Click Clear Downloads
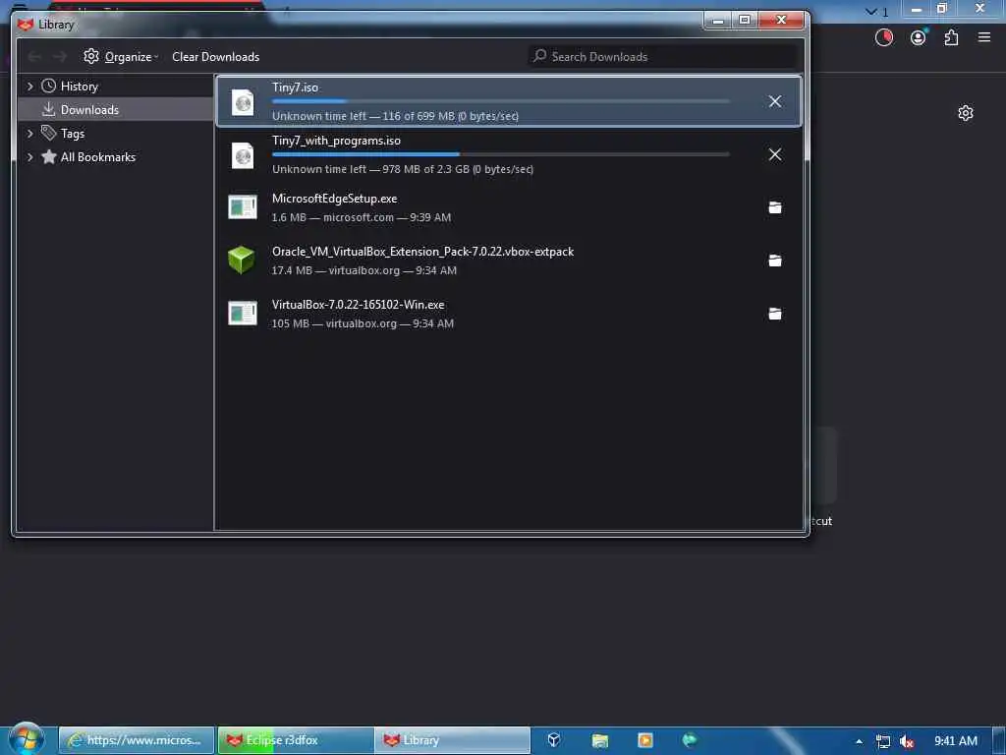 tap(215, 56)
